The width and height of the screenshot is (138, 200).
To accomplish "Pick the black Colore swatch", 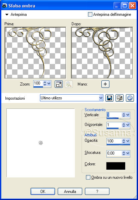I will pyautogui.click(x=116, y=166).
